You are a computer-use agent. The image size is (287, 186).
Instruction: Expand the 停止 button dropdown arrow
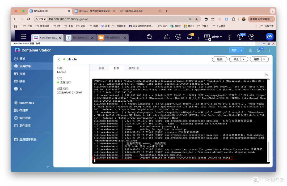(x=243, y=59)
